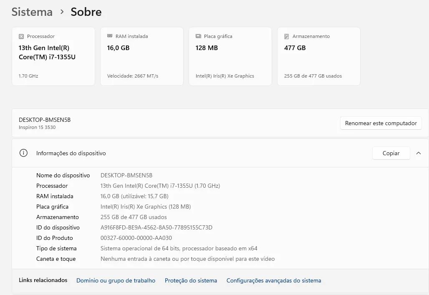Screen dimensions: 429x295
Task: Click the info circle icon beside Informações do dispositivo
Action: click(x=23, y=153)
